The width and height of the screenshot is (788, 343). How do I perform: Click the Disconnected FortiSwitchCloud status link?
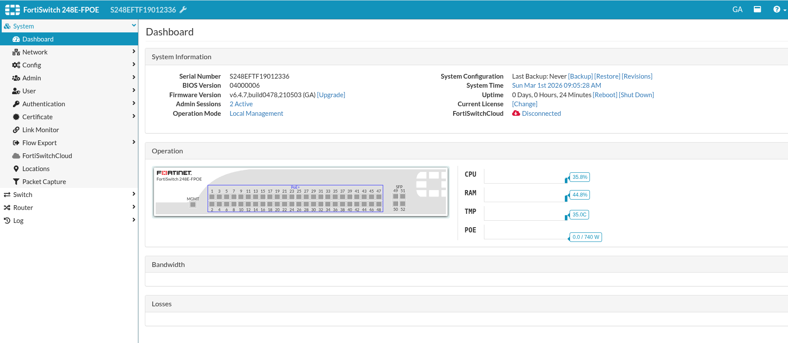[x=541, y=114]
